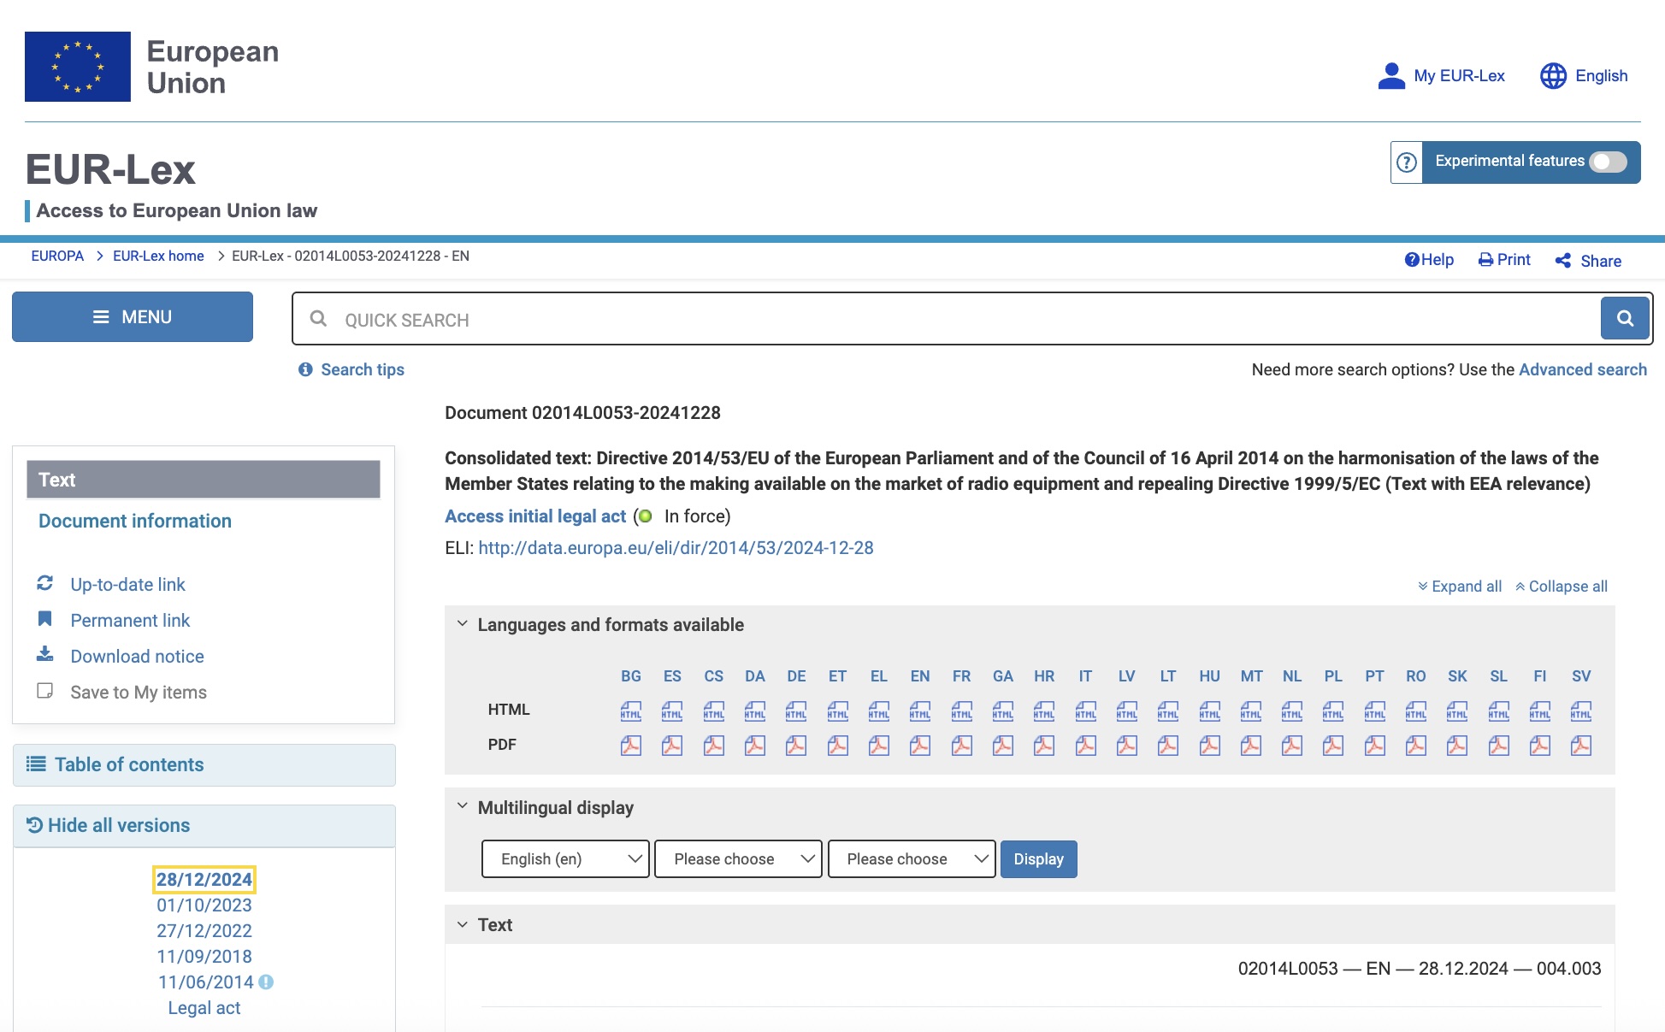Image resolution: width=1665 pixels, height=1032 pixels.
Task: Open the English HTML format icon
Action: pos(920,711)
